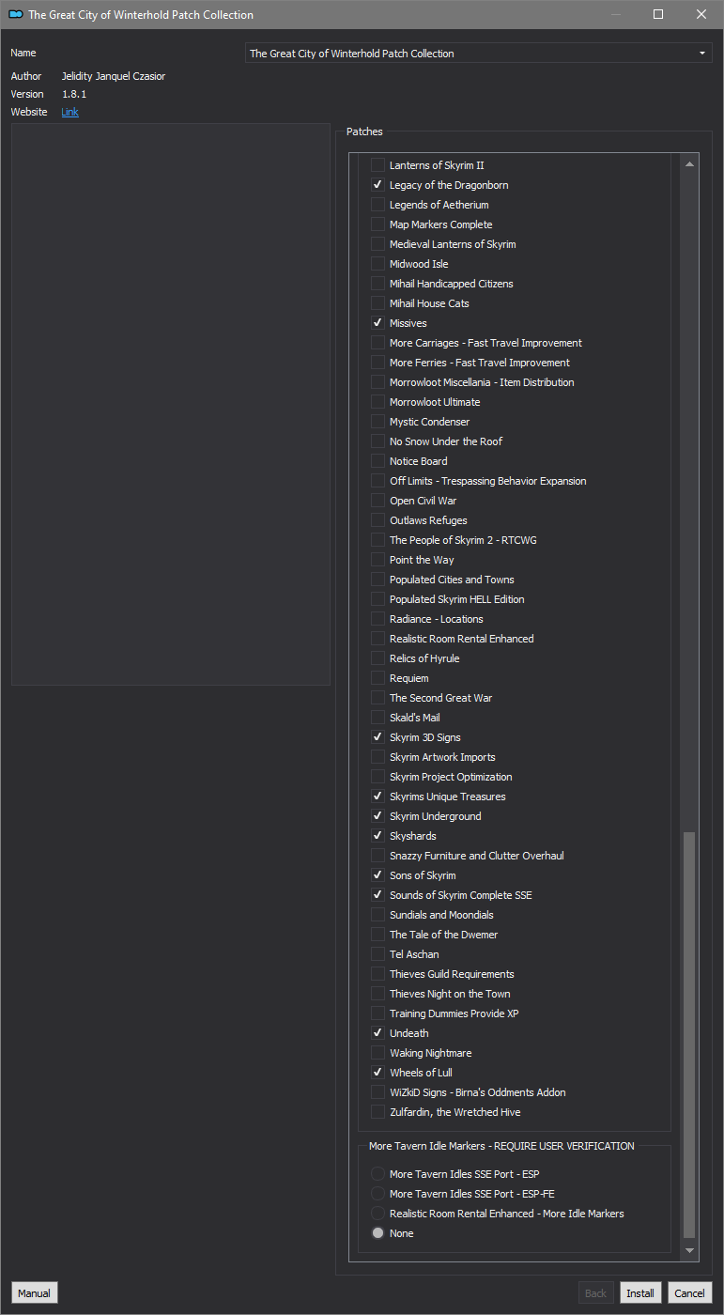Screen dimensions: 724x1315
Task: Tick Tel Aschan
Action: click(x=377, y=954)
